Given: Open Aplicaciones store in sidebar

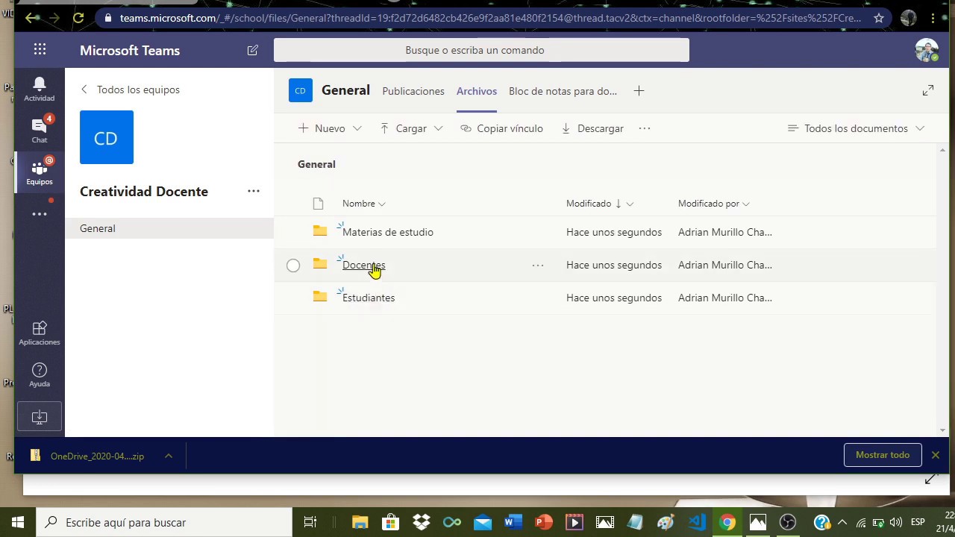Looking at the screenshot, I should coord(40,333).
